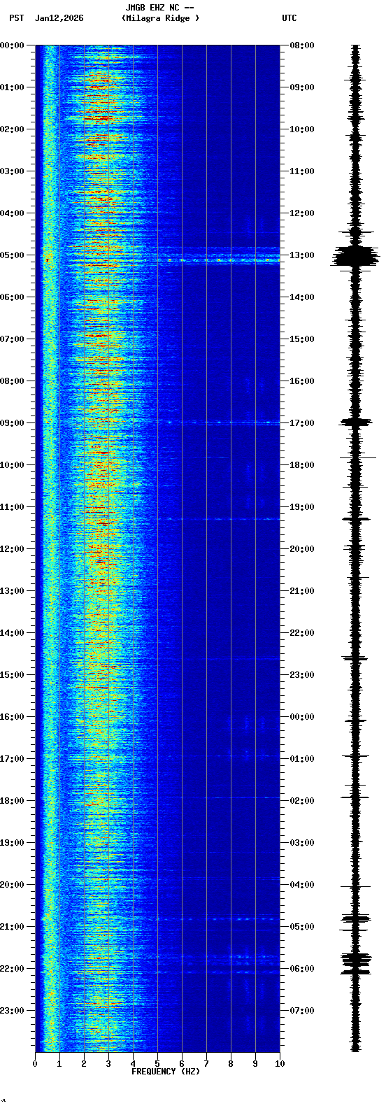
Task: Click the '16:00' UTC time label on right
Action: coord(302,381)
